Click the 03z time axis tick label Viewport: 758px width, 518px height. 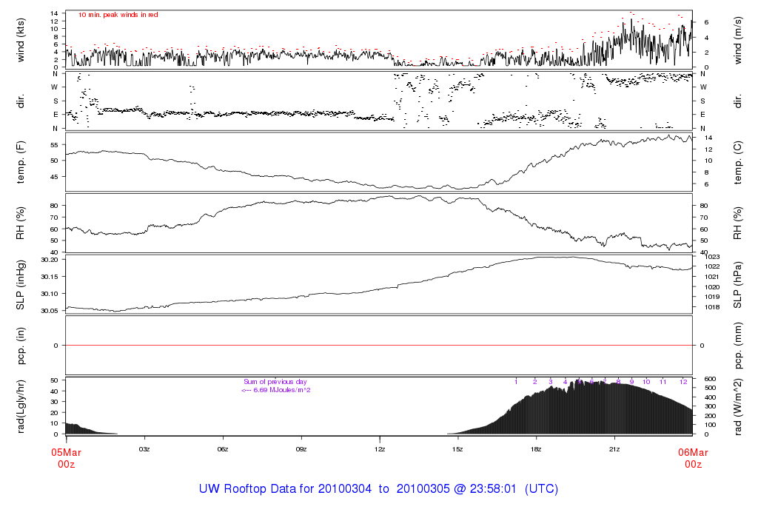144,448
